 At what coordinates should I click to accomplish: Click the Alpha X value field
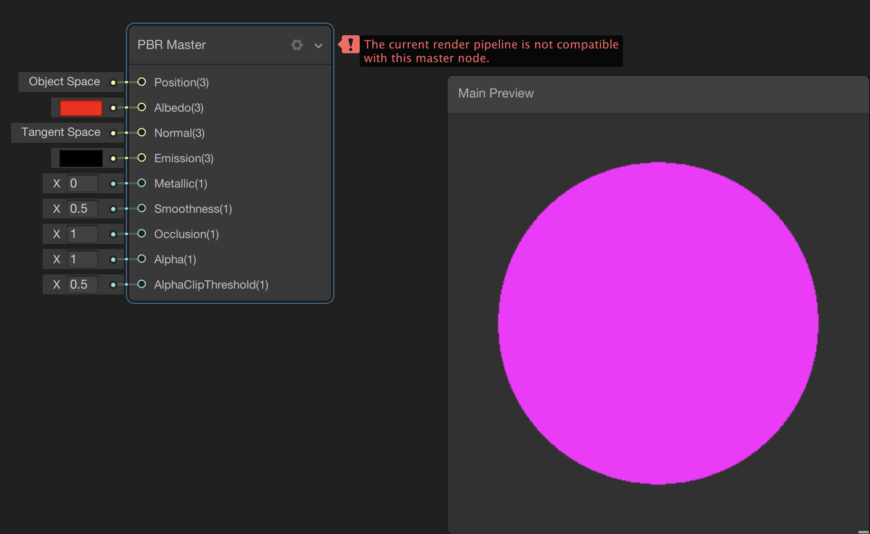(x=83, y=259)
